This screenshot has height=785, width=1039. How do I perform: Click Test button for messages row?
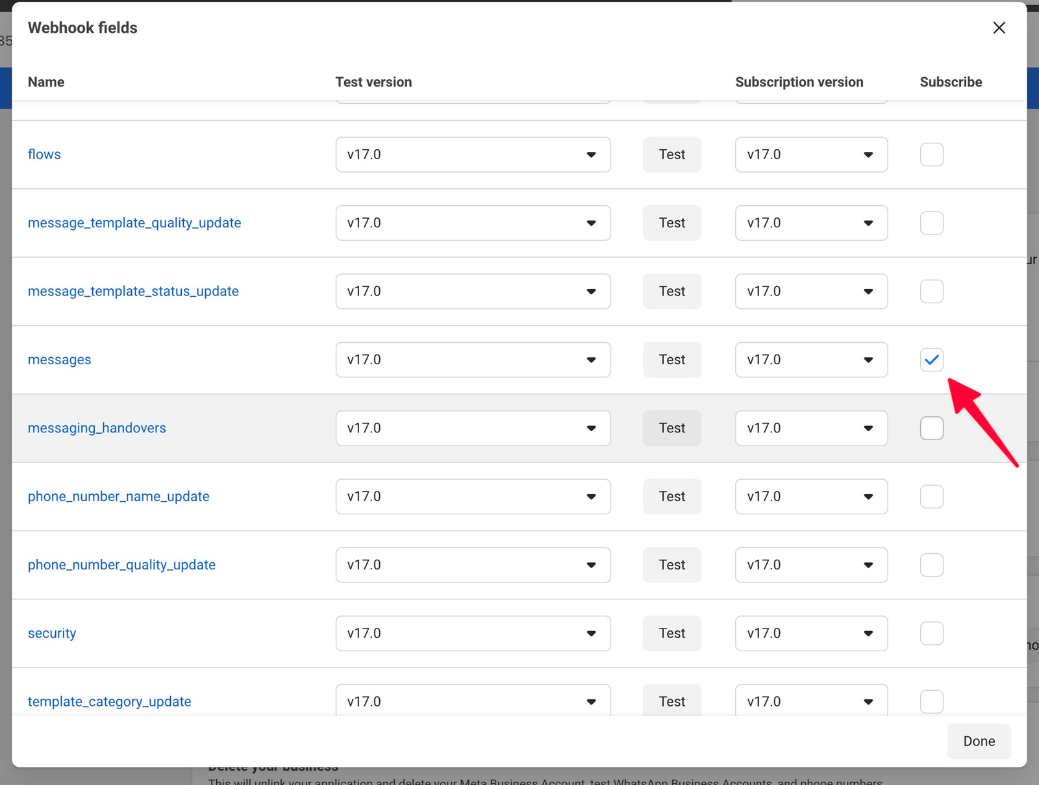point(671,360)
